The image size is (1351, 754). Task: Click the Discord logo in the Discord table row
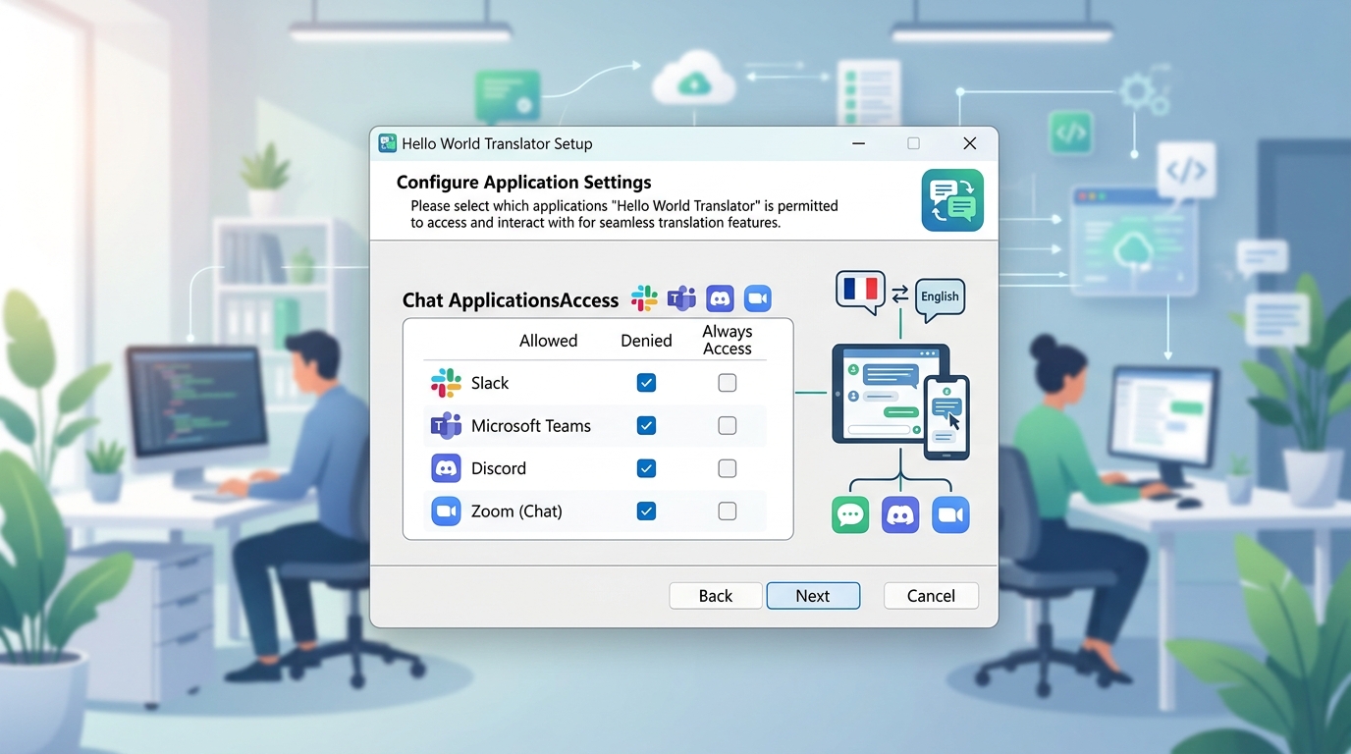446,468
